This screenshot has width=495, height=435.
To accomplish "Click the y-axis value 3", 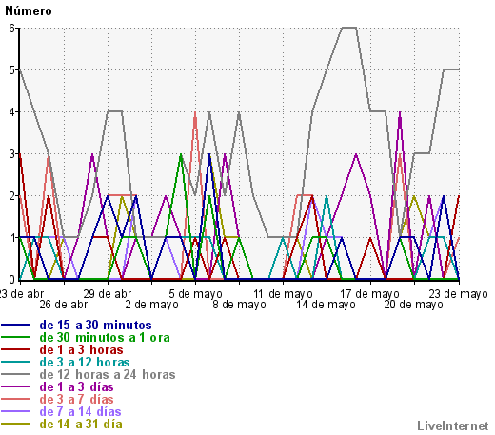I will click(12, 154).
